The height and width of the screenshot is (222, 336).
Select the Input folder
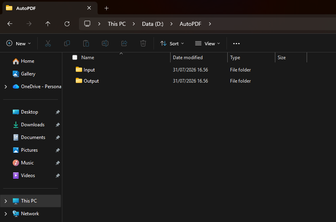pos(89,70)
